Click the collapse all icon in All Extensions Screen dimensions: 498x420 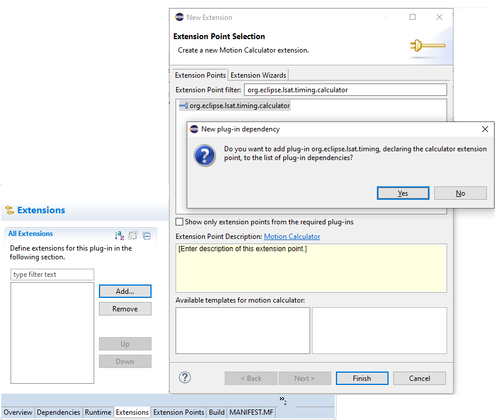pos(146,235)
